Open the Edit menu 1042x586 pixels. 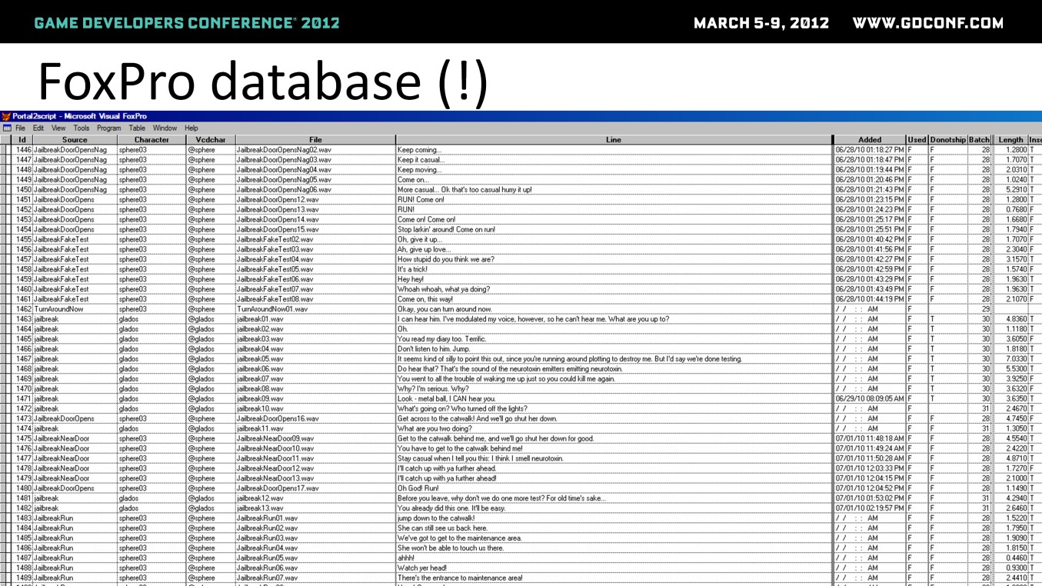pyautogui.click(x=38, y=128)
